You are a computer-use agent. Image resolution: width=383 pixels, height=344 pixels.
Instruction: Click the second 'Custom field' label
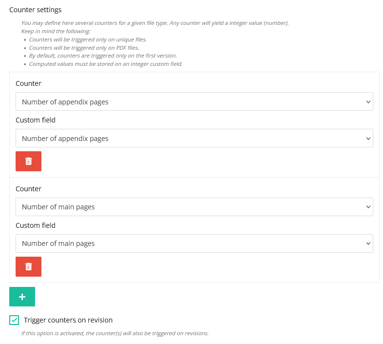[36, 225]
